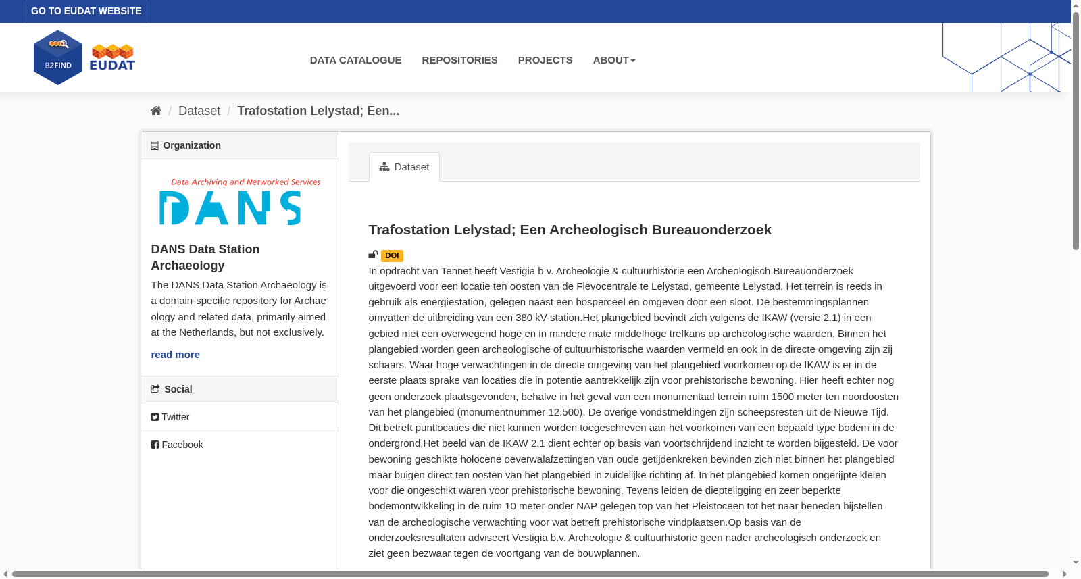The width and height of the screenshot is (1081, 579).
Task: Click the Facebook icon in Social panel
Action: 155,445
